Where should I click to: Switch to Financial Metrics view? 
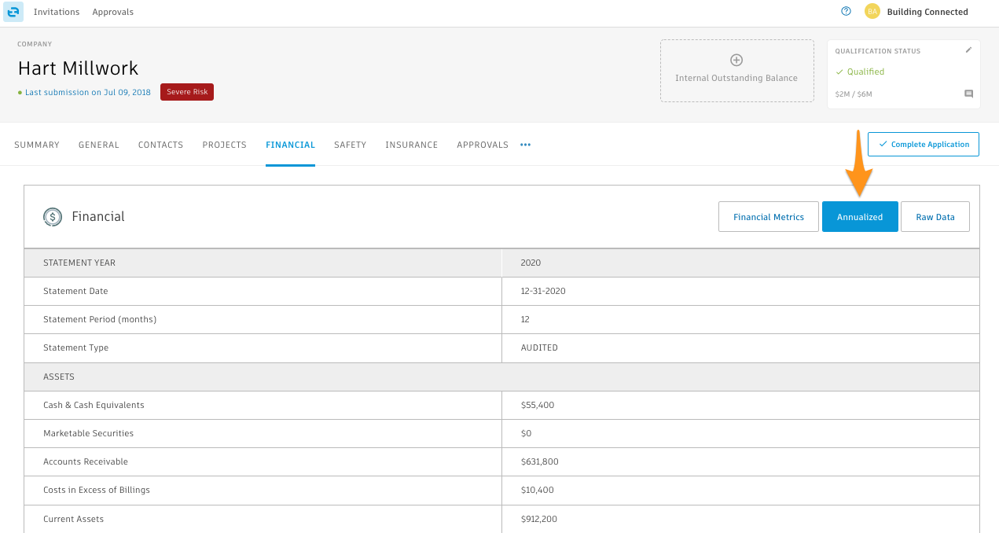click(x=768, y=217)
